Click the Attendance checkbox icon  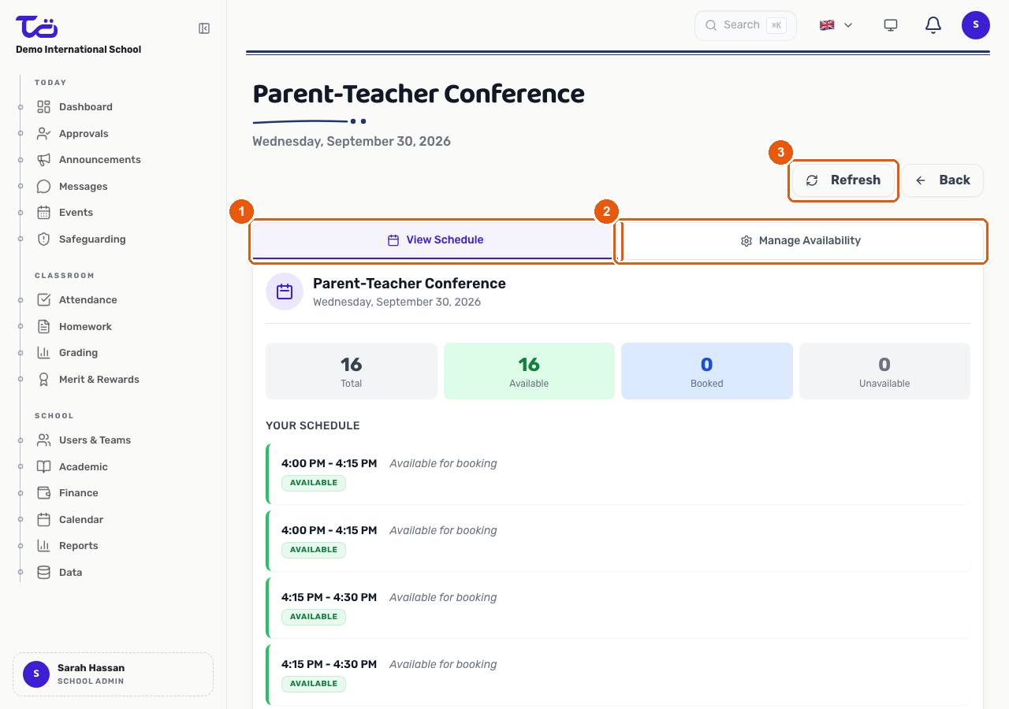tap(44, 300)
